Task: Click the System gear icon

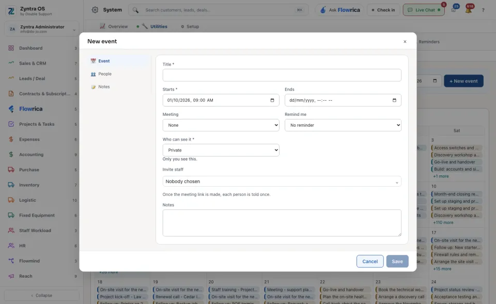Action: [x=95, y=10]
